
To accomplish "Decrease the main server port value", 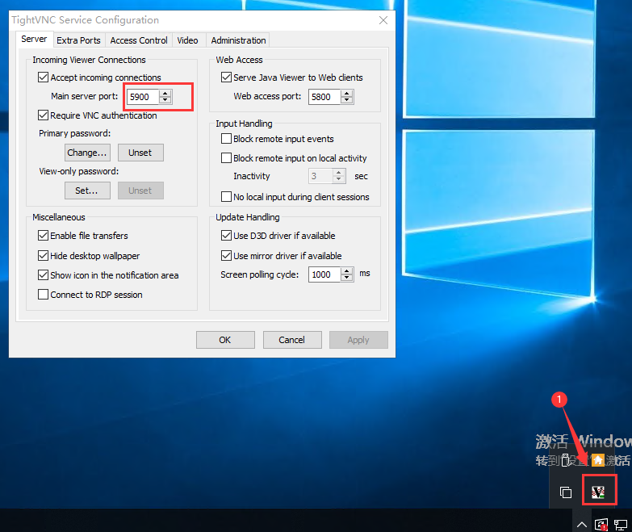I will click(165, 100).
